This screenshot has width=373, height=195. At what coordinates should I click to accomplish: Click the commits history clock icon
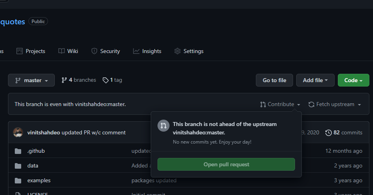coord(328,133)
